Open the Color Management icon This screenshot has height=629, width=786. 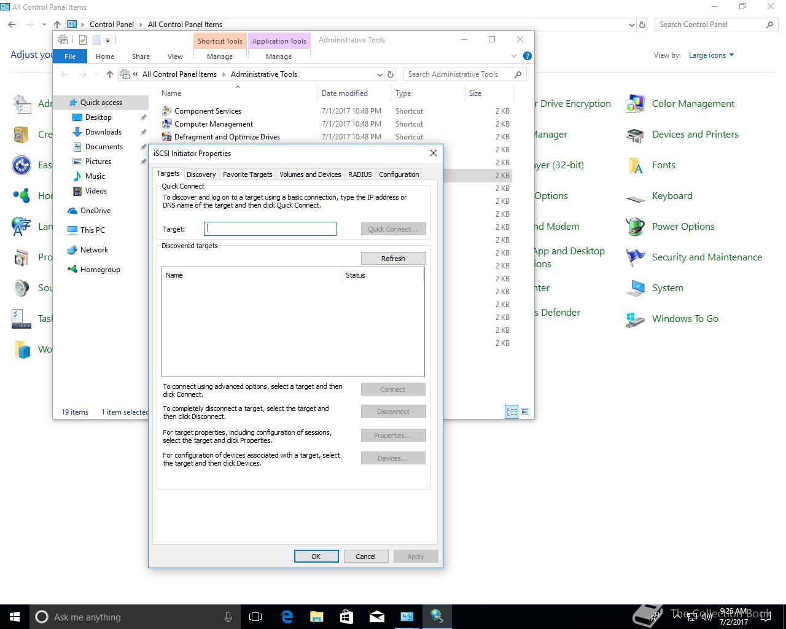(635, 104)
